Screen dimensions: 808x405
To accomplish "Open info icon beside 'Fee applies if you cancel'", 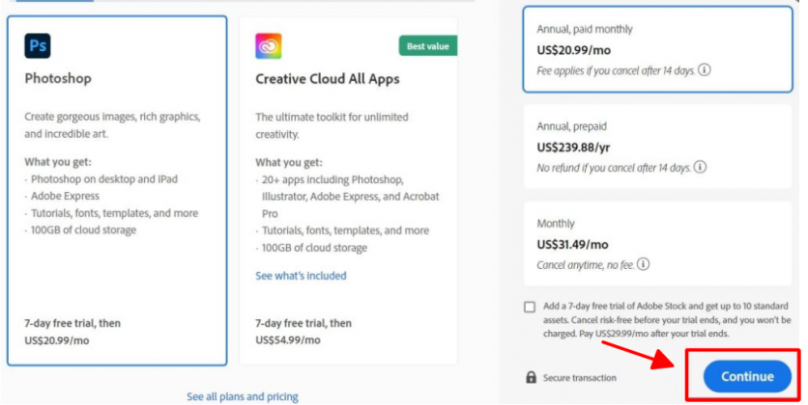I will coord(705,70).
